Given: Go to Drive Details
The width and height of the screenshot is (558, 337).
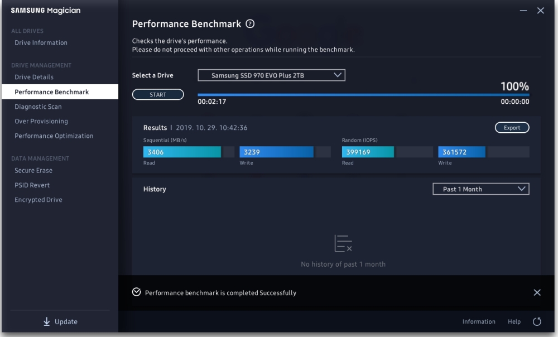Looking at the screenshot, I should coord(34,77).
